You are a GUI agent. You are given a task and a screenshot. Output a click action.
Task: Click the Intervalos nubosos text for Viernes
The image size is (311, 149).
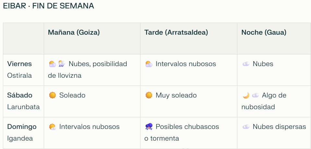185,64
